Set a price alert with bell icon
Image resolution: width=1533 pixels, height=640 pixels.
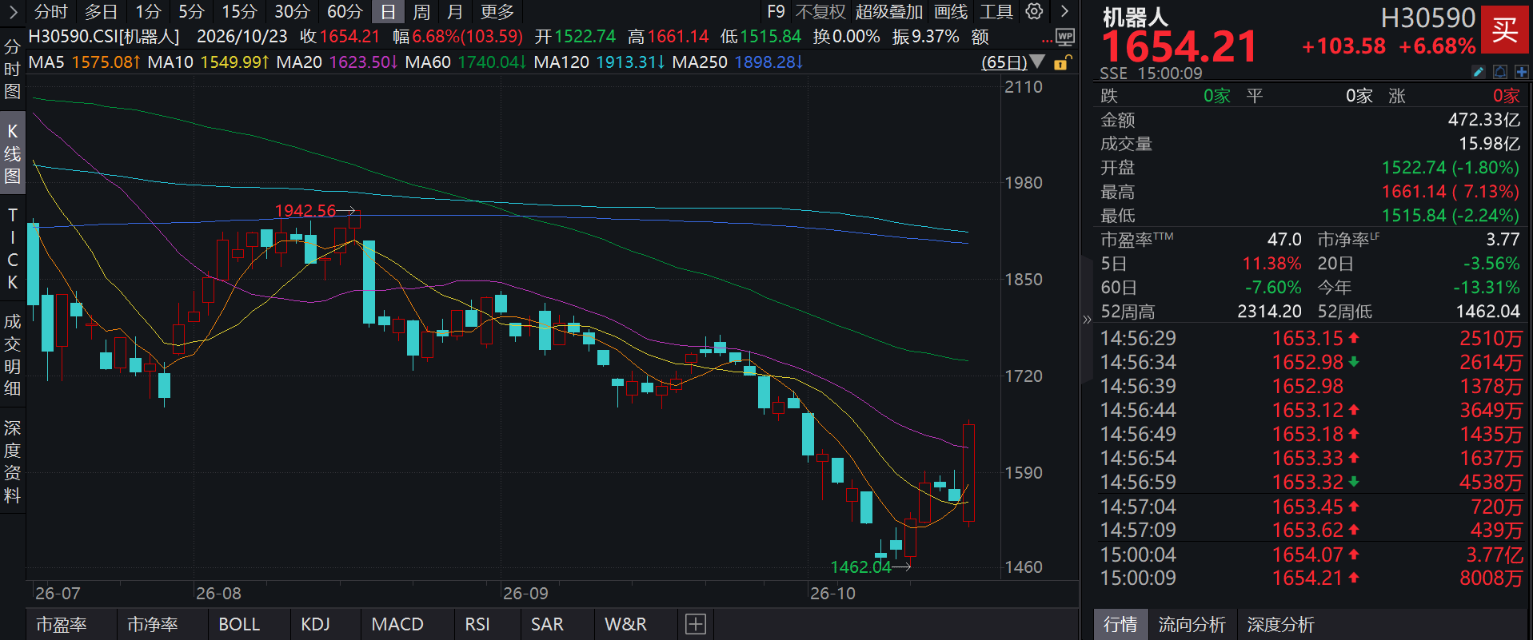1500,72
